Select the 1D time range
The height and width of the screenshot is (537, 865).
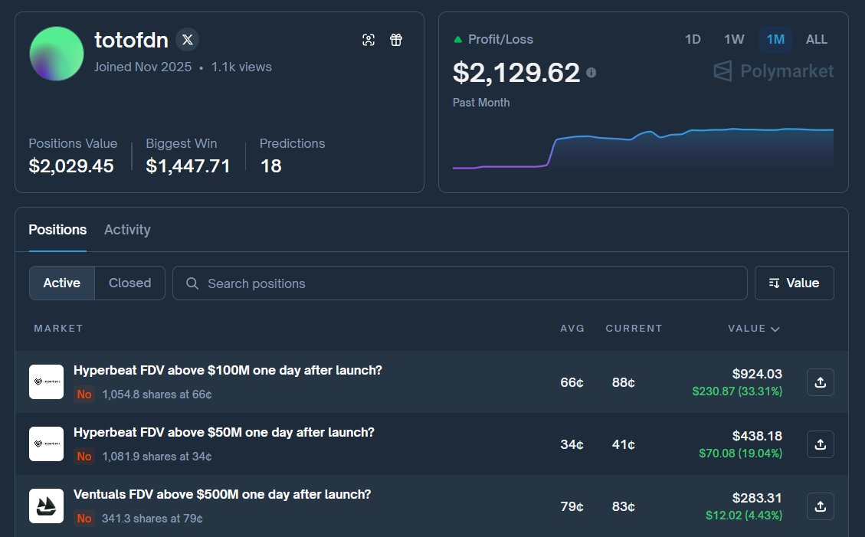click(x=693, y=40)
